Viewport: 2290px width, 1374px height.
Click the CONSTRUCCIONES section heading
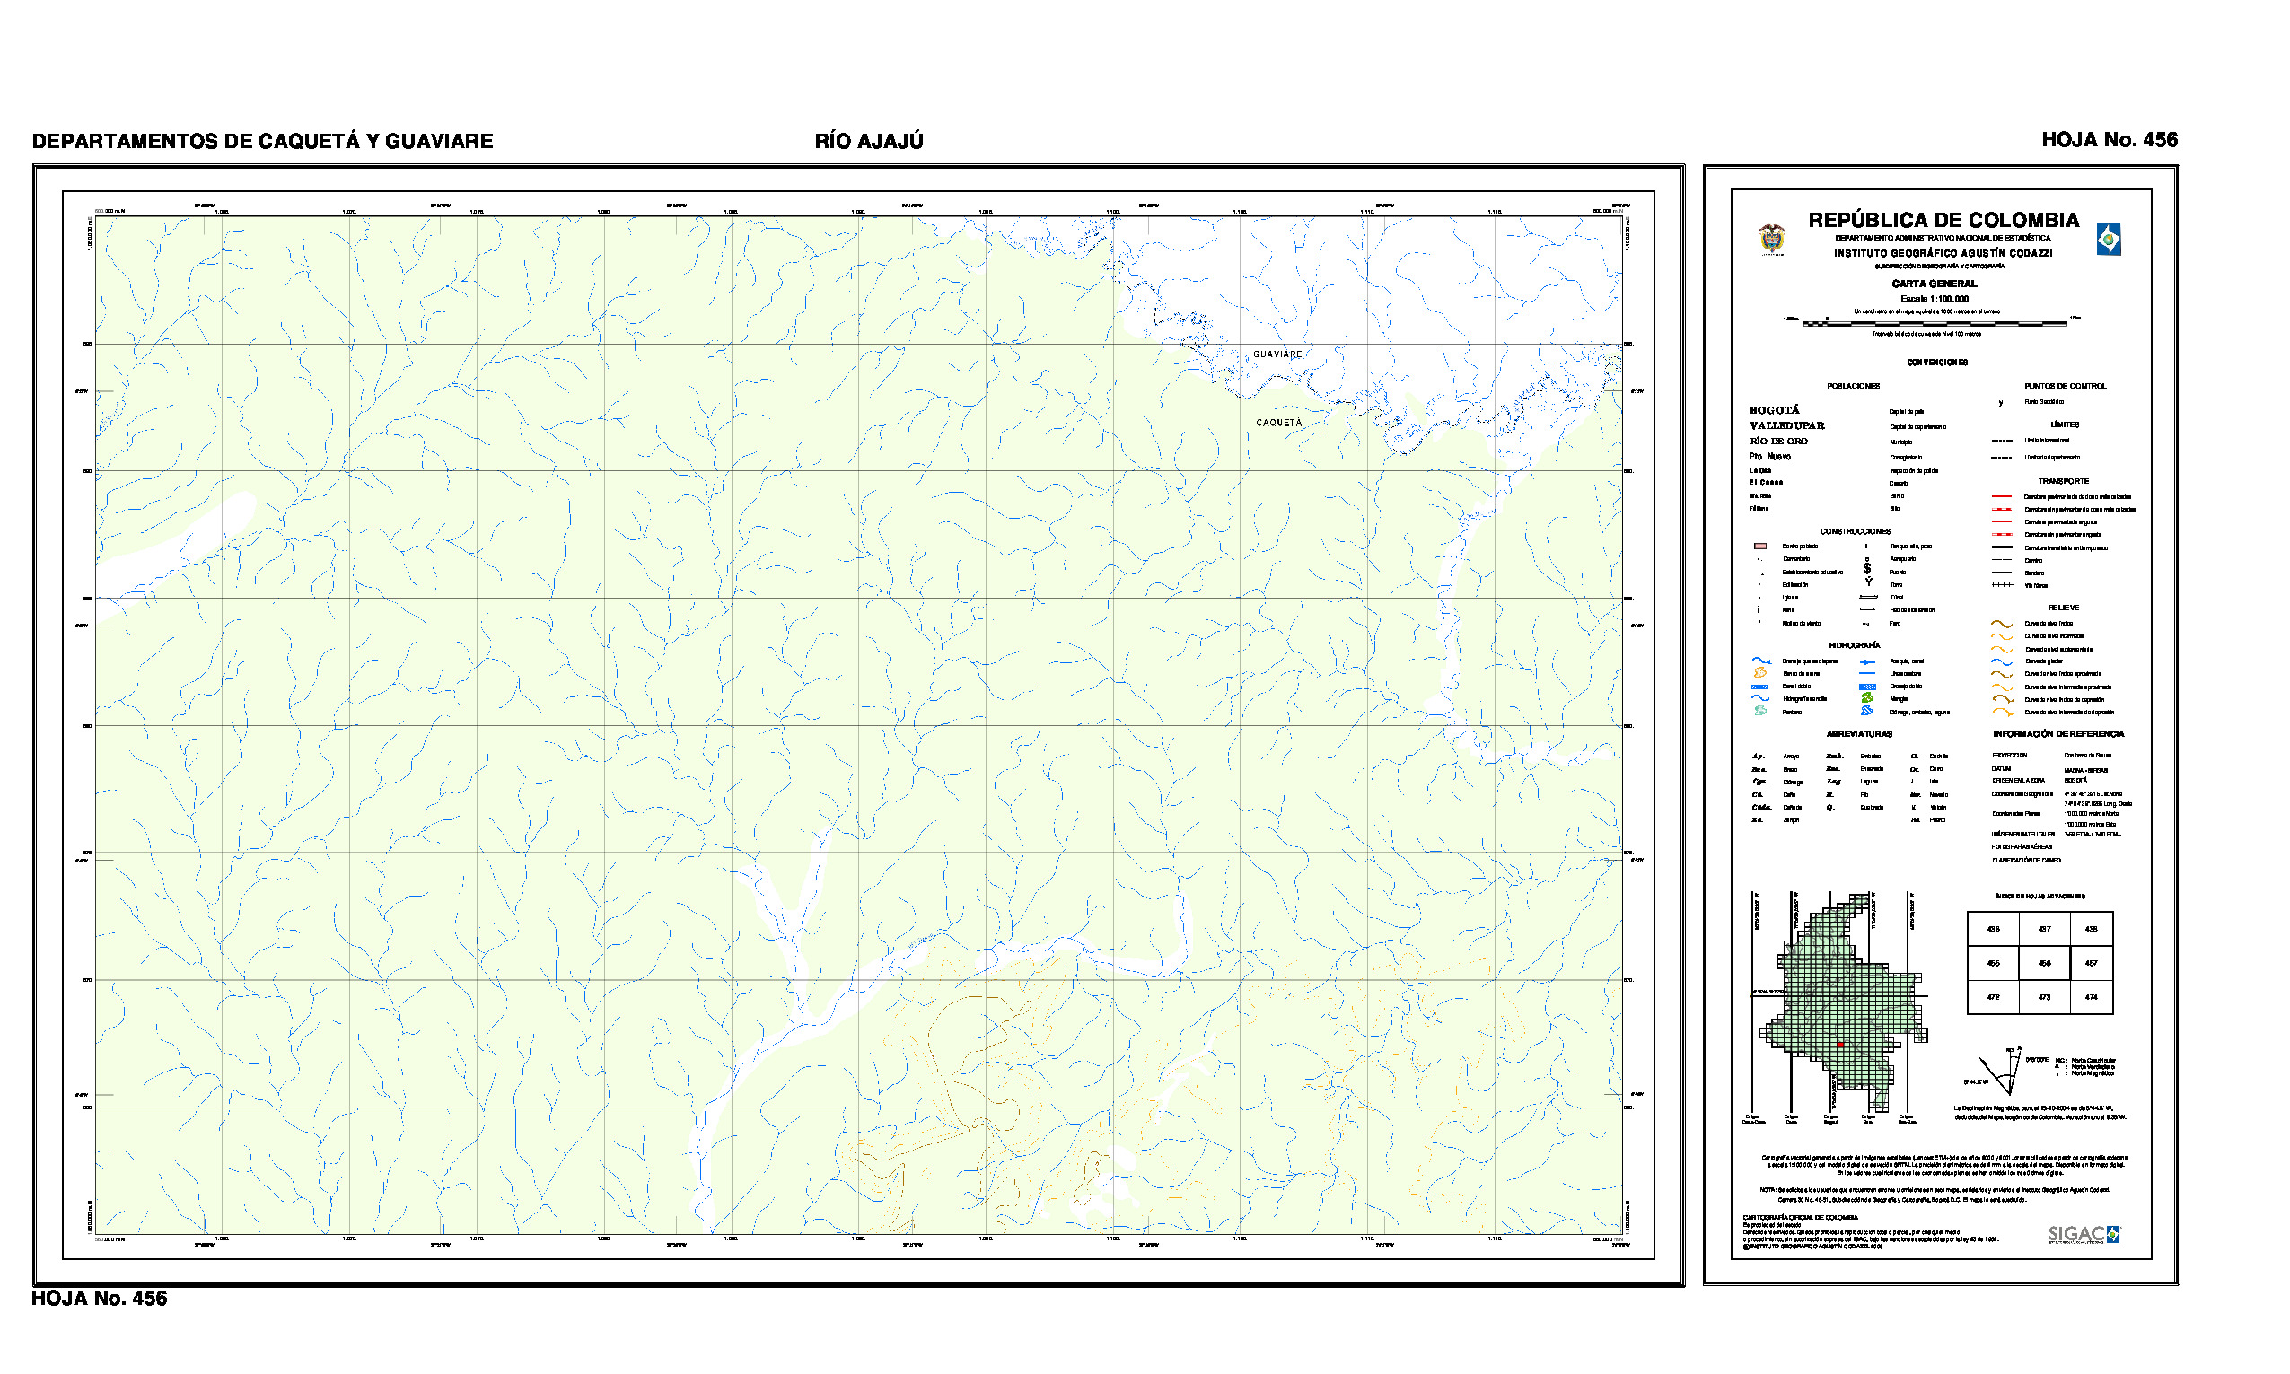[x=1855, y=531]
